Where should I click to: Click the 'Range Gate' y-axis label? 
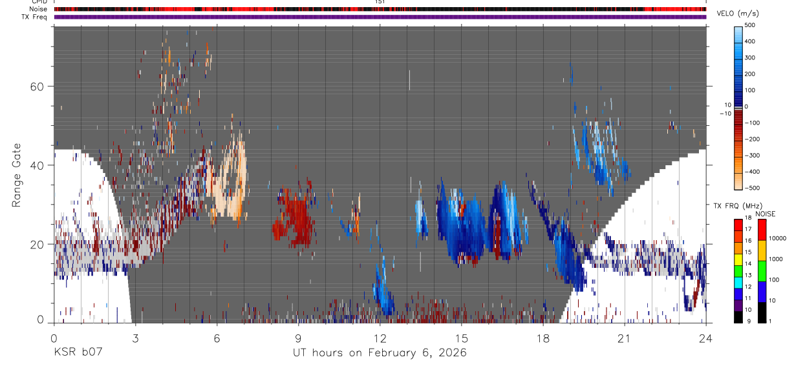coord(16,175)
